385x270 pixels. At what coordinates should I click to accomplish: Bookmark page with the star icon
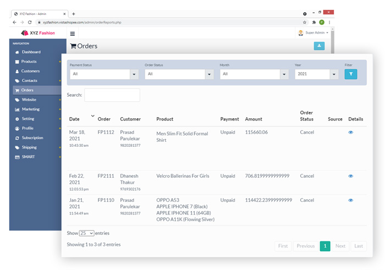(305, 23)
